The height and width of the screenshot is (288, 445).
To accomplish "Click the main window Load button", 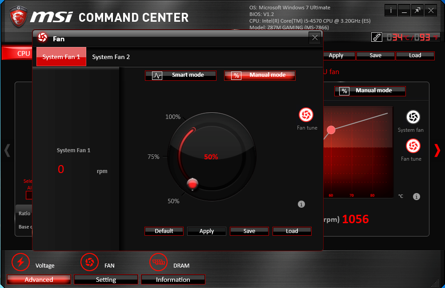I will coord(415,56).
